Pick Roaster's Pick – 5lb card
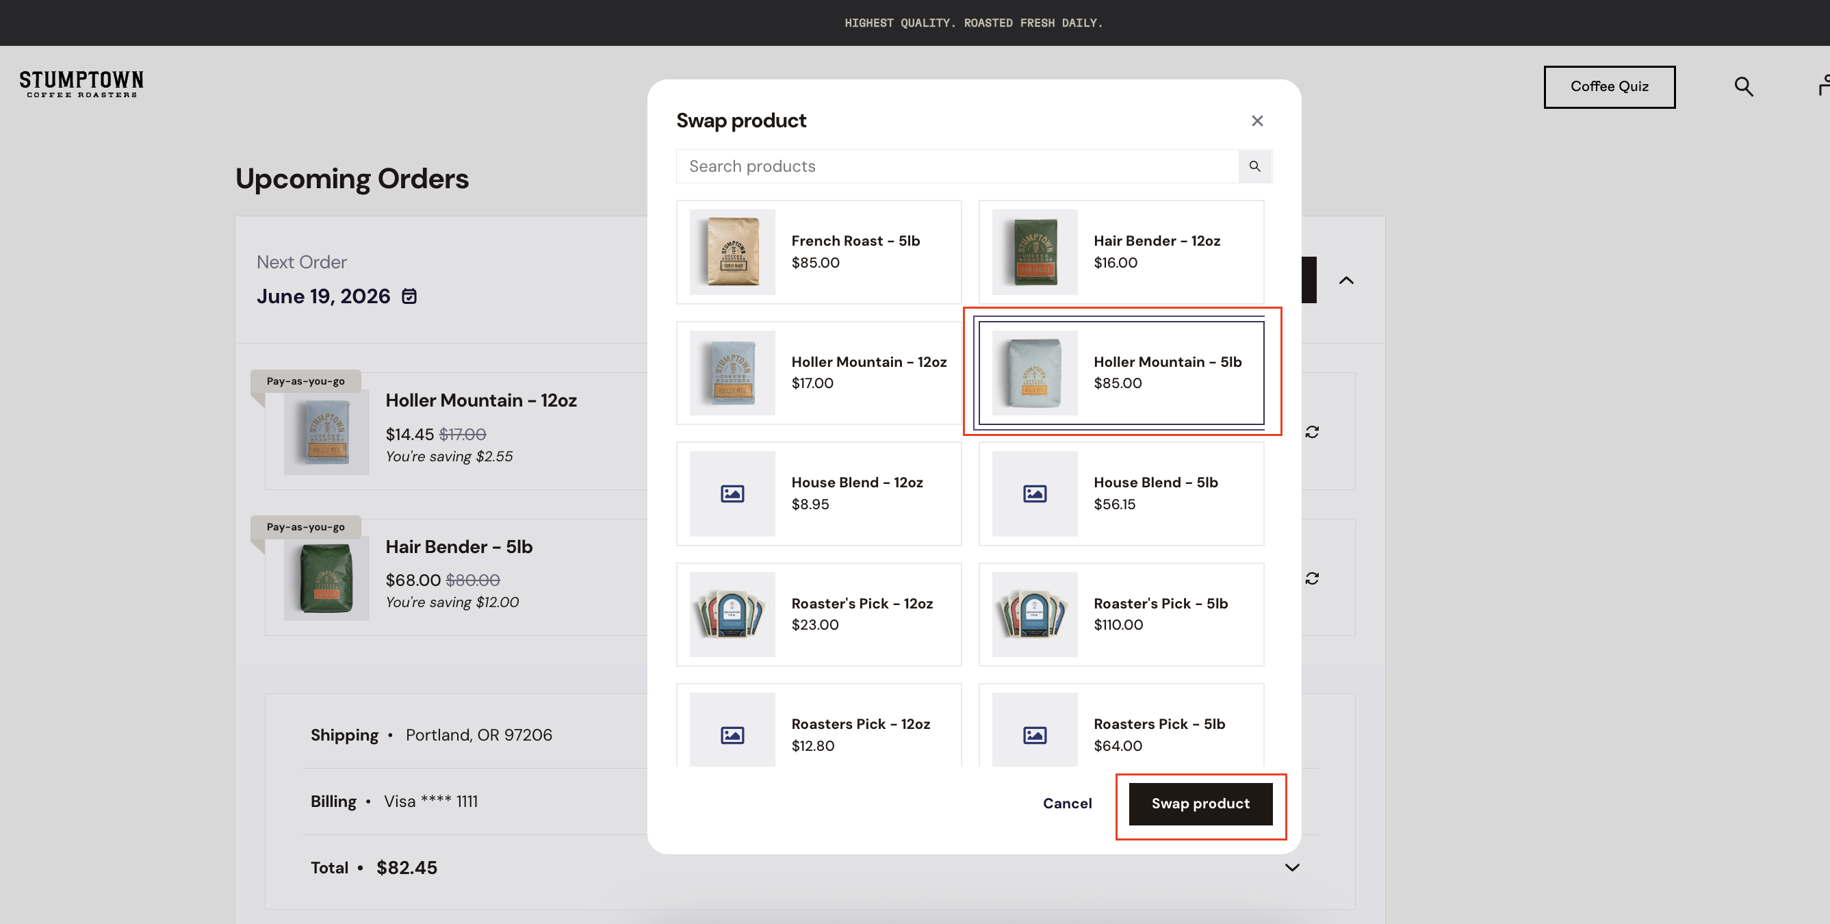The width and height of the screenshot is (1830, 924). point(1121,615)
